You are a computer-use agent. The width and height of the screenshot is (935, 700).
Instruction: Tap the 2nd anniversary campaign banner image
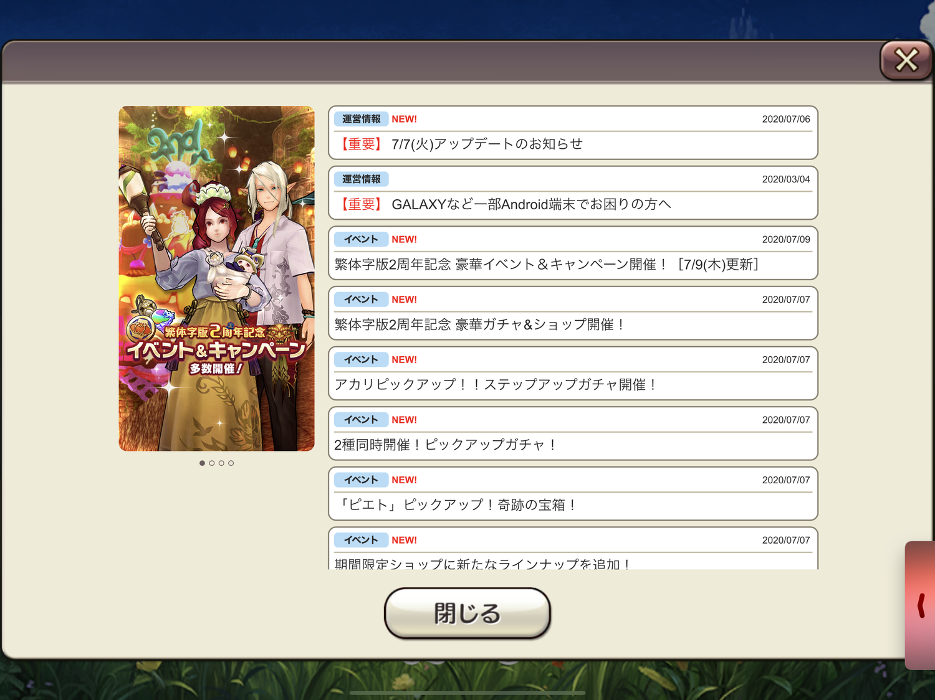coord(217,278)
